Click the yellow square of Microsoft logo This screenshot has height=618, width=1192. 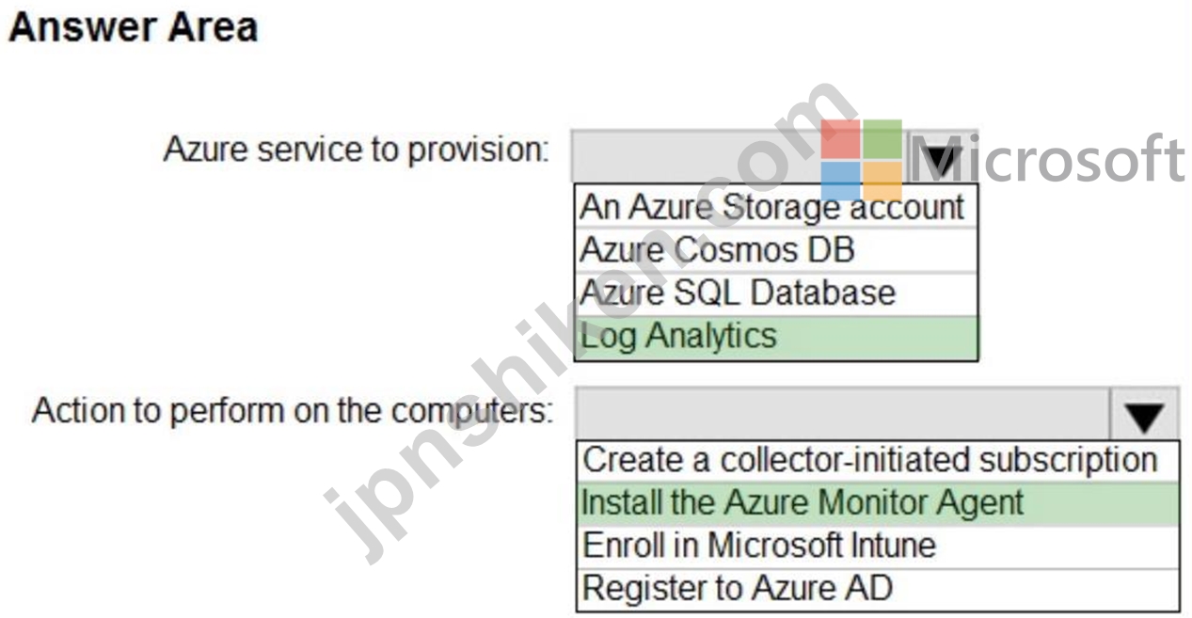(x=882, y=182)
